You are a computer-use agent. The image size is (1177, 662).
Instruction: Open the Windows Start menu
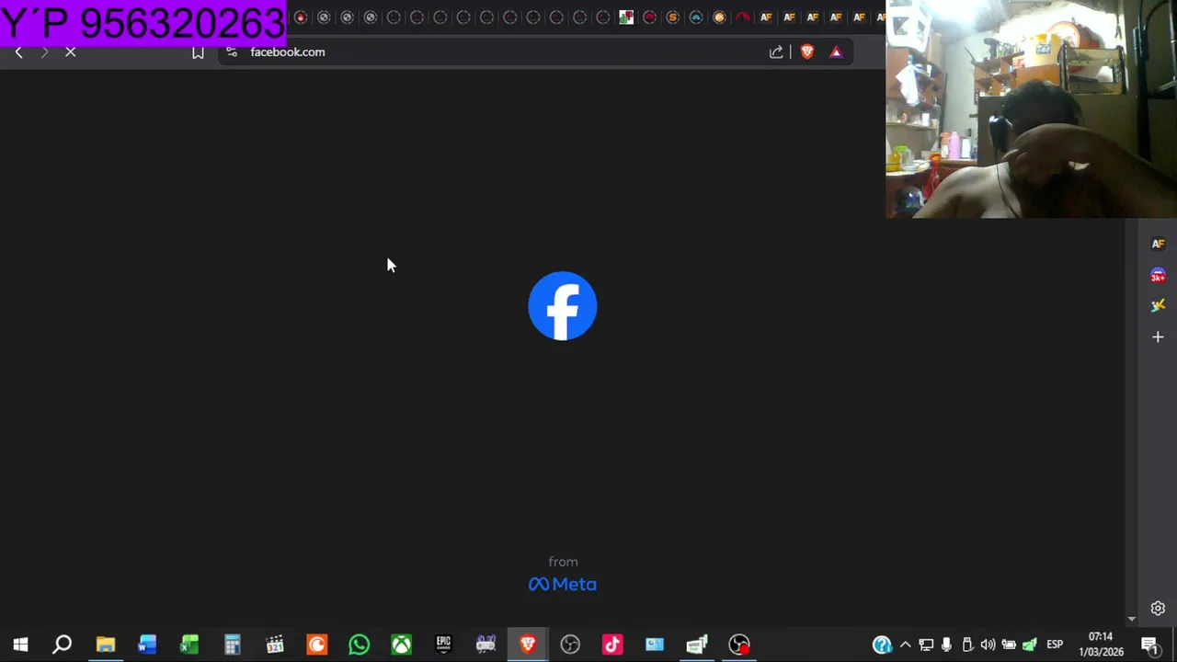(20, 645)
